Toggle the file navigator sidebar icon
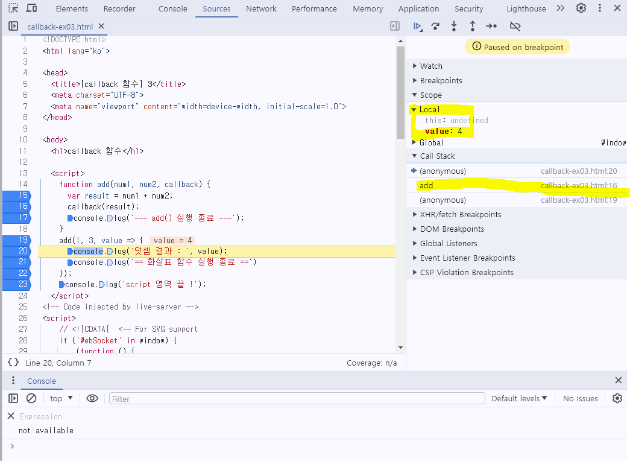This screenshot has height=461, width=630. (13, 26)
